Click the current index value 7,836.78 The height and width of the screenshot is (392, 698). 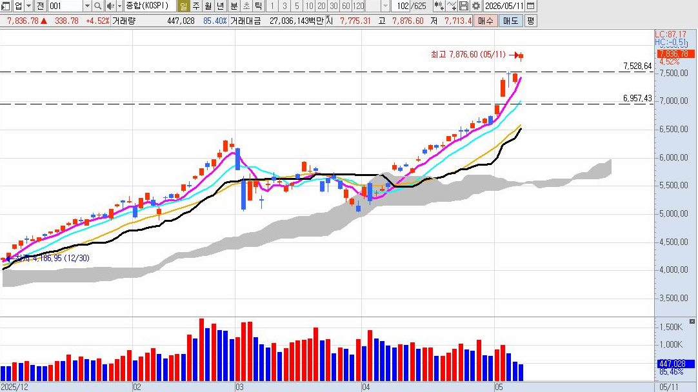point(23,21)
